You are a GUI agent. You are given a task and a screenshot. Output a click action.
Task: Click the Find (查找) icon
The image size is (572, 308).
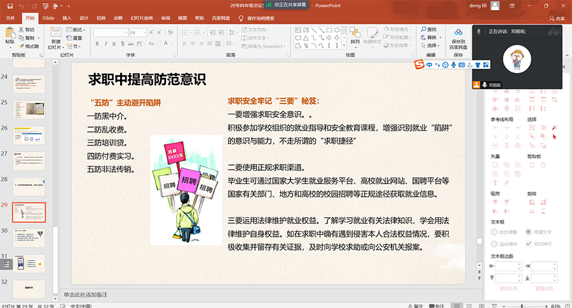pyautogui.click(x=428, y=29)
